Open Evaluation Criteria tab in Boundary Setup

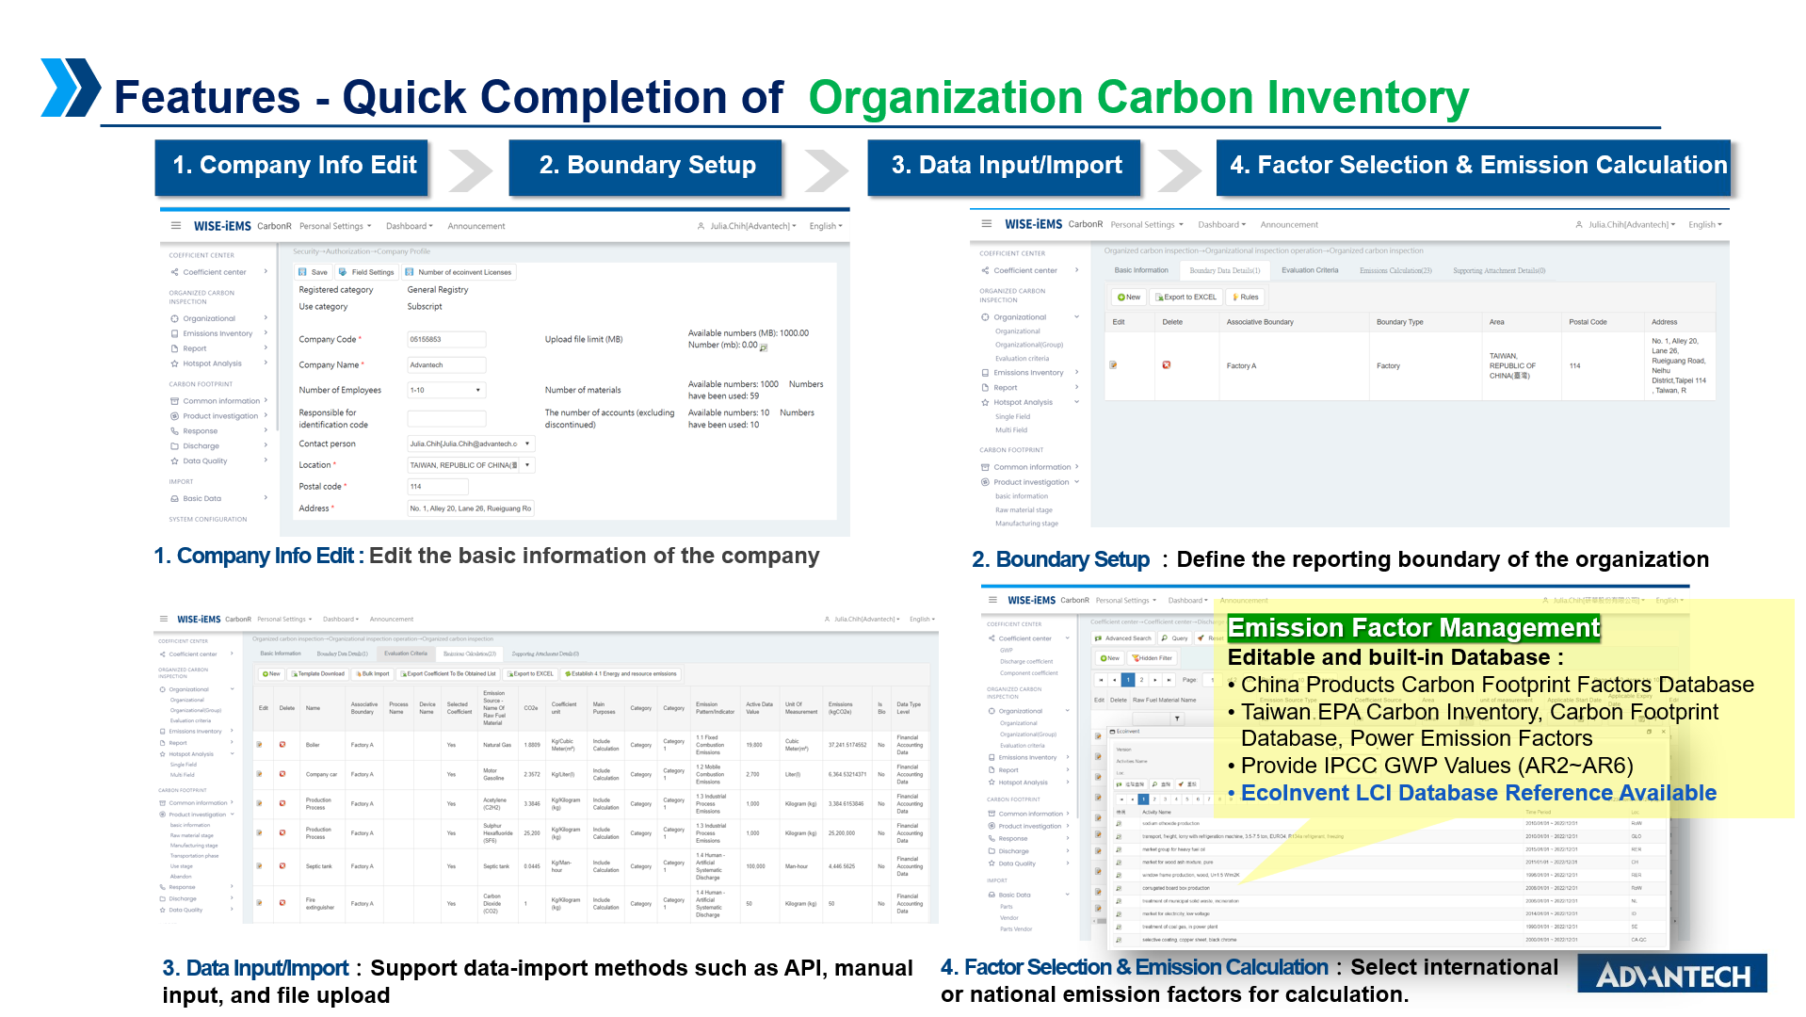click(1310, 270)
